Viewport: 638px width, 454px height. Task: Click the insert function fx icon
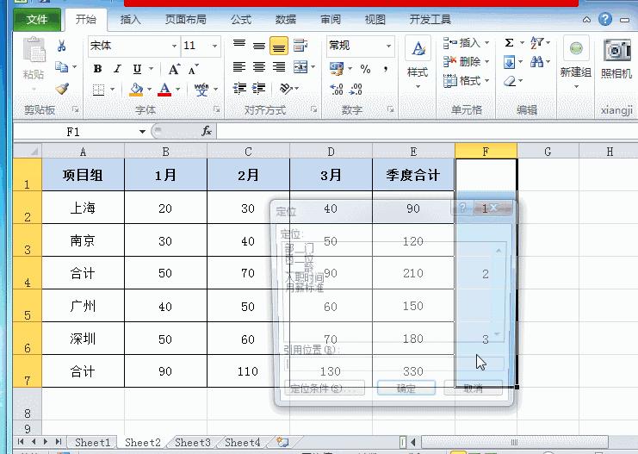(207, 131)
